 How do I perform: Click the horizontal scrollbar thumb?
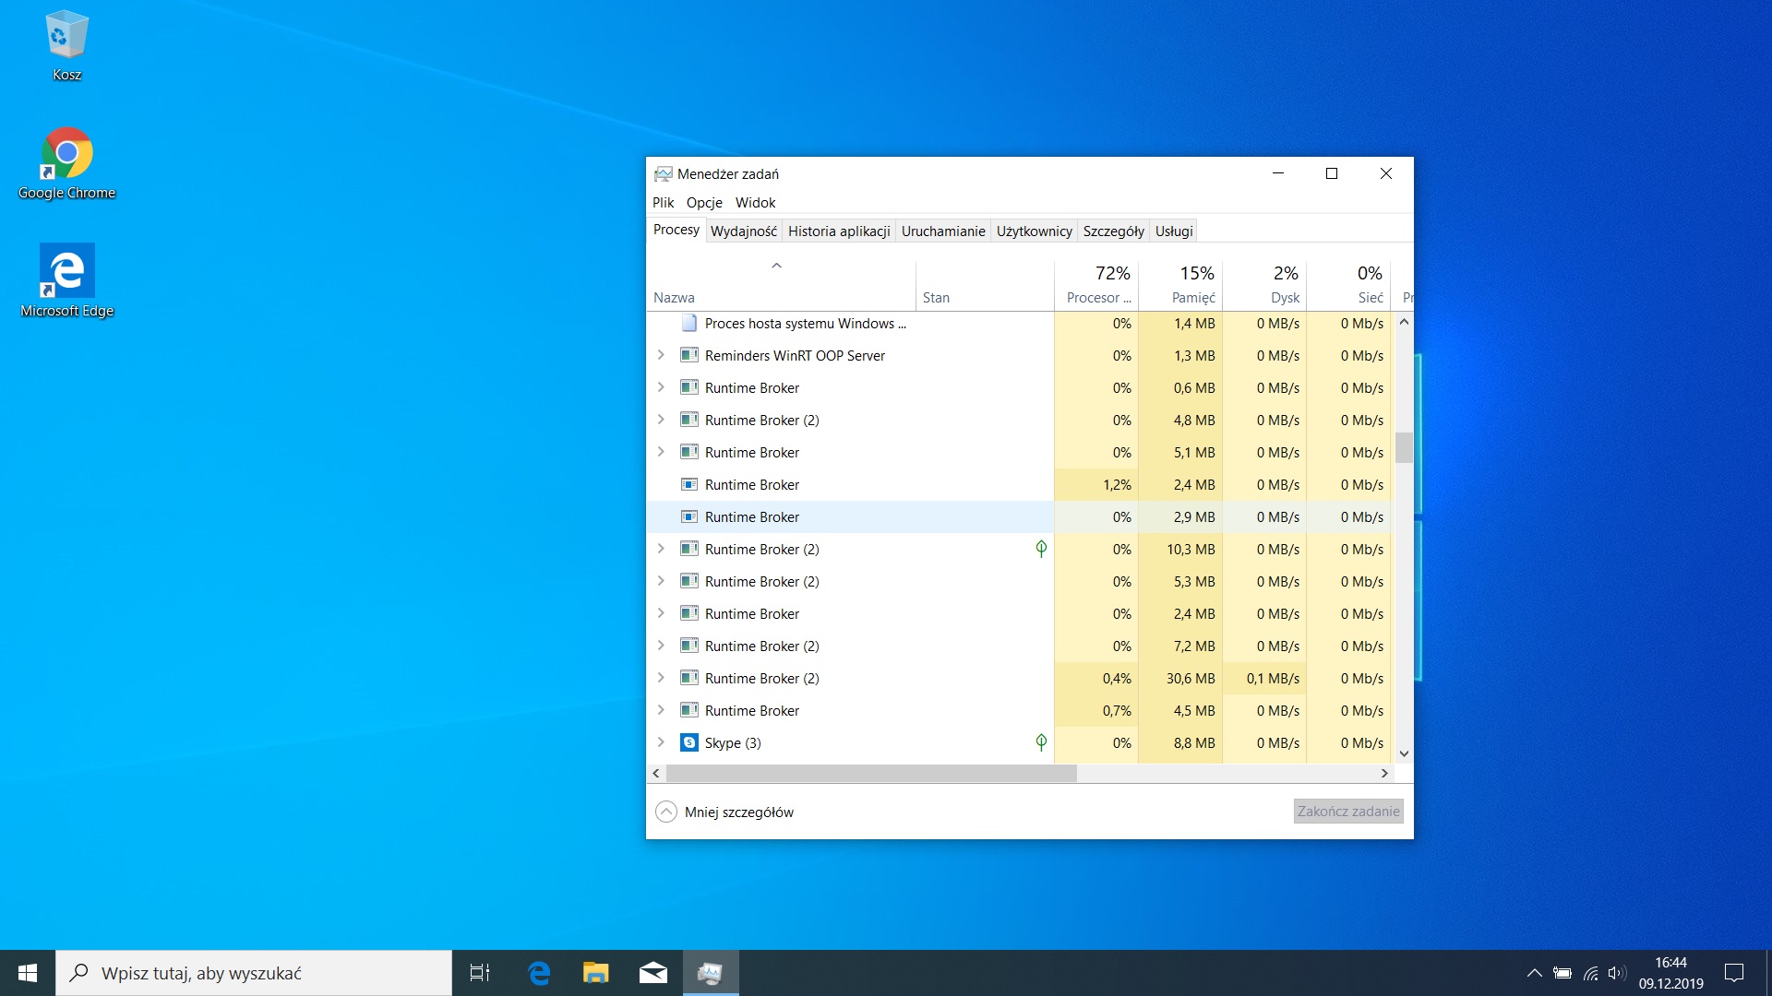tap(870, 773)
